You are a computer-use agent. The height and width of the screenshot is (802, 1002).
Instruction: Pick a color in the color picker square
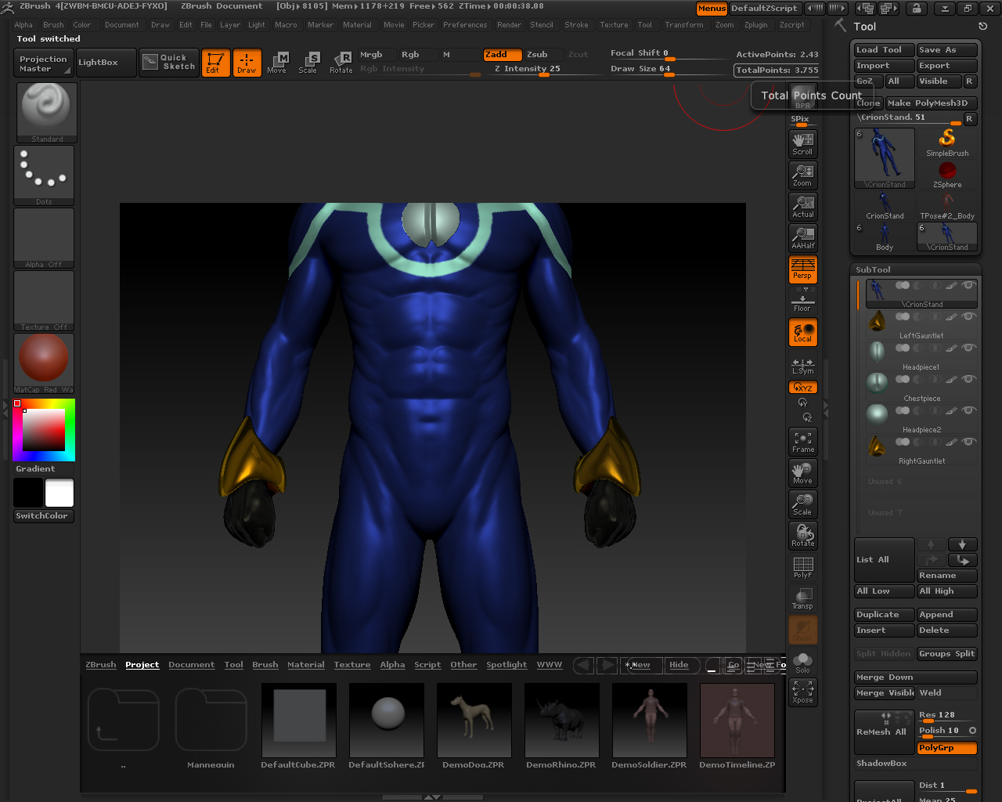coord(43,430)
